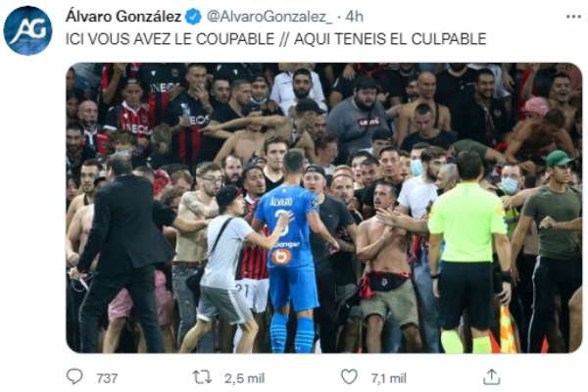Image resolution: width=588 pixels, height=392 pixels.
Task: Click the blue verified badge
Action: 193,17
